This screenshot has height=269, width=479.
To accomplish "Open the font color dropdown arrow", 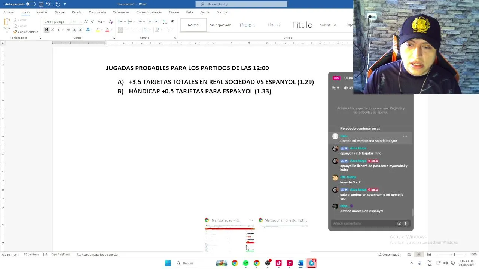I will (112, 30).
